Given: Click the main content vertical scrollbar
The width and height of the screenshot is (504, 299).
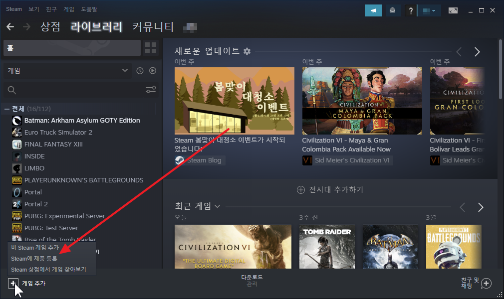Looking at the screenshot, I should coord(500,69).
